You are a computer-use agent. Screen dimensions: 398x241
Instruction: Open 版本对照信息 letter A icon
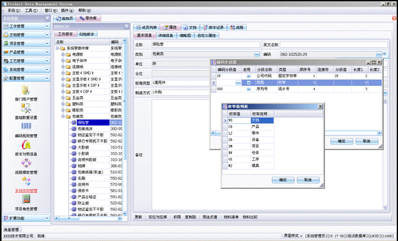point(26,145)
